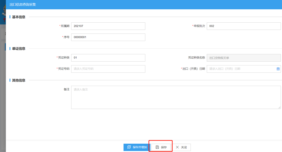The width and height of the screenshot is (282, 152).
Task: Click into the 申报批次 field
Action: pos(244,26)
